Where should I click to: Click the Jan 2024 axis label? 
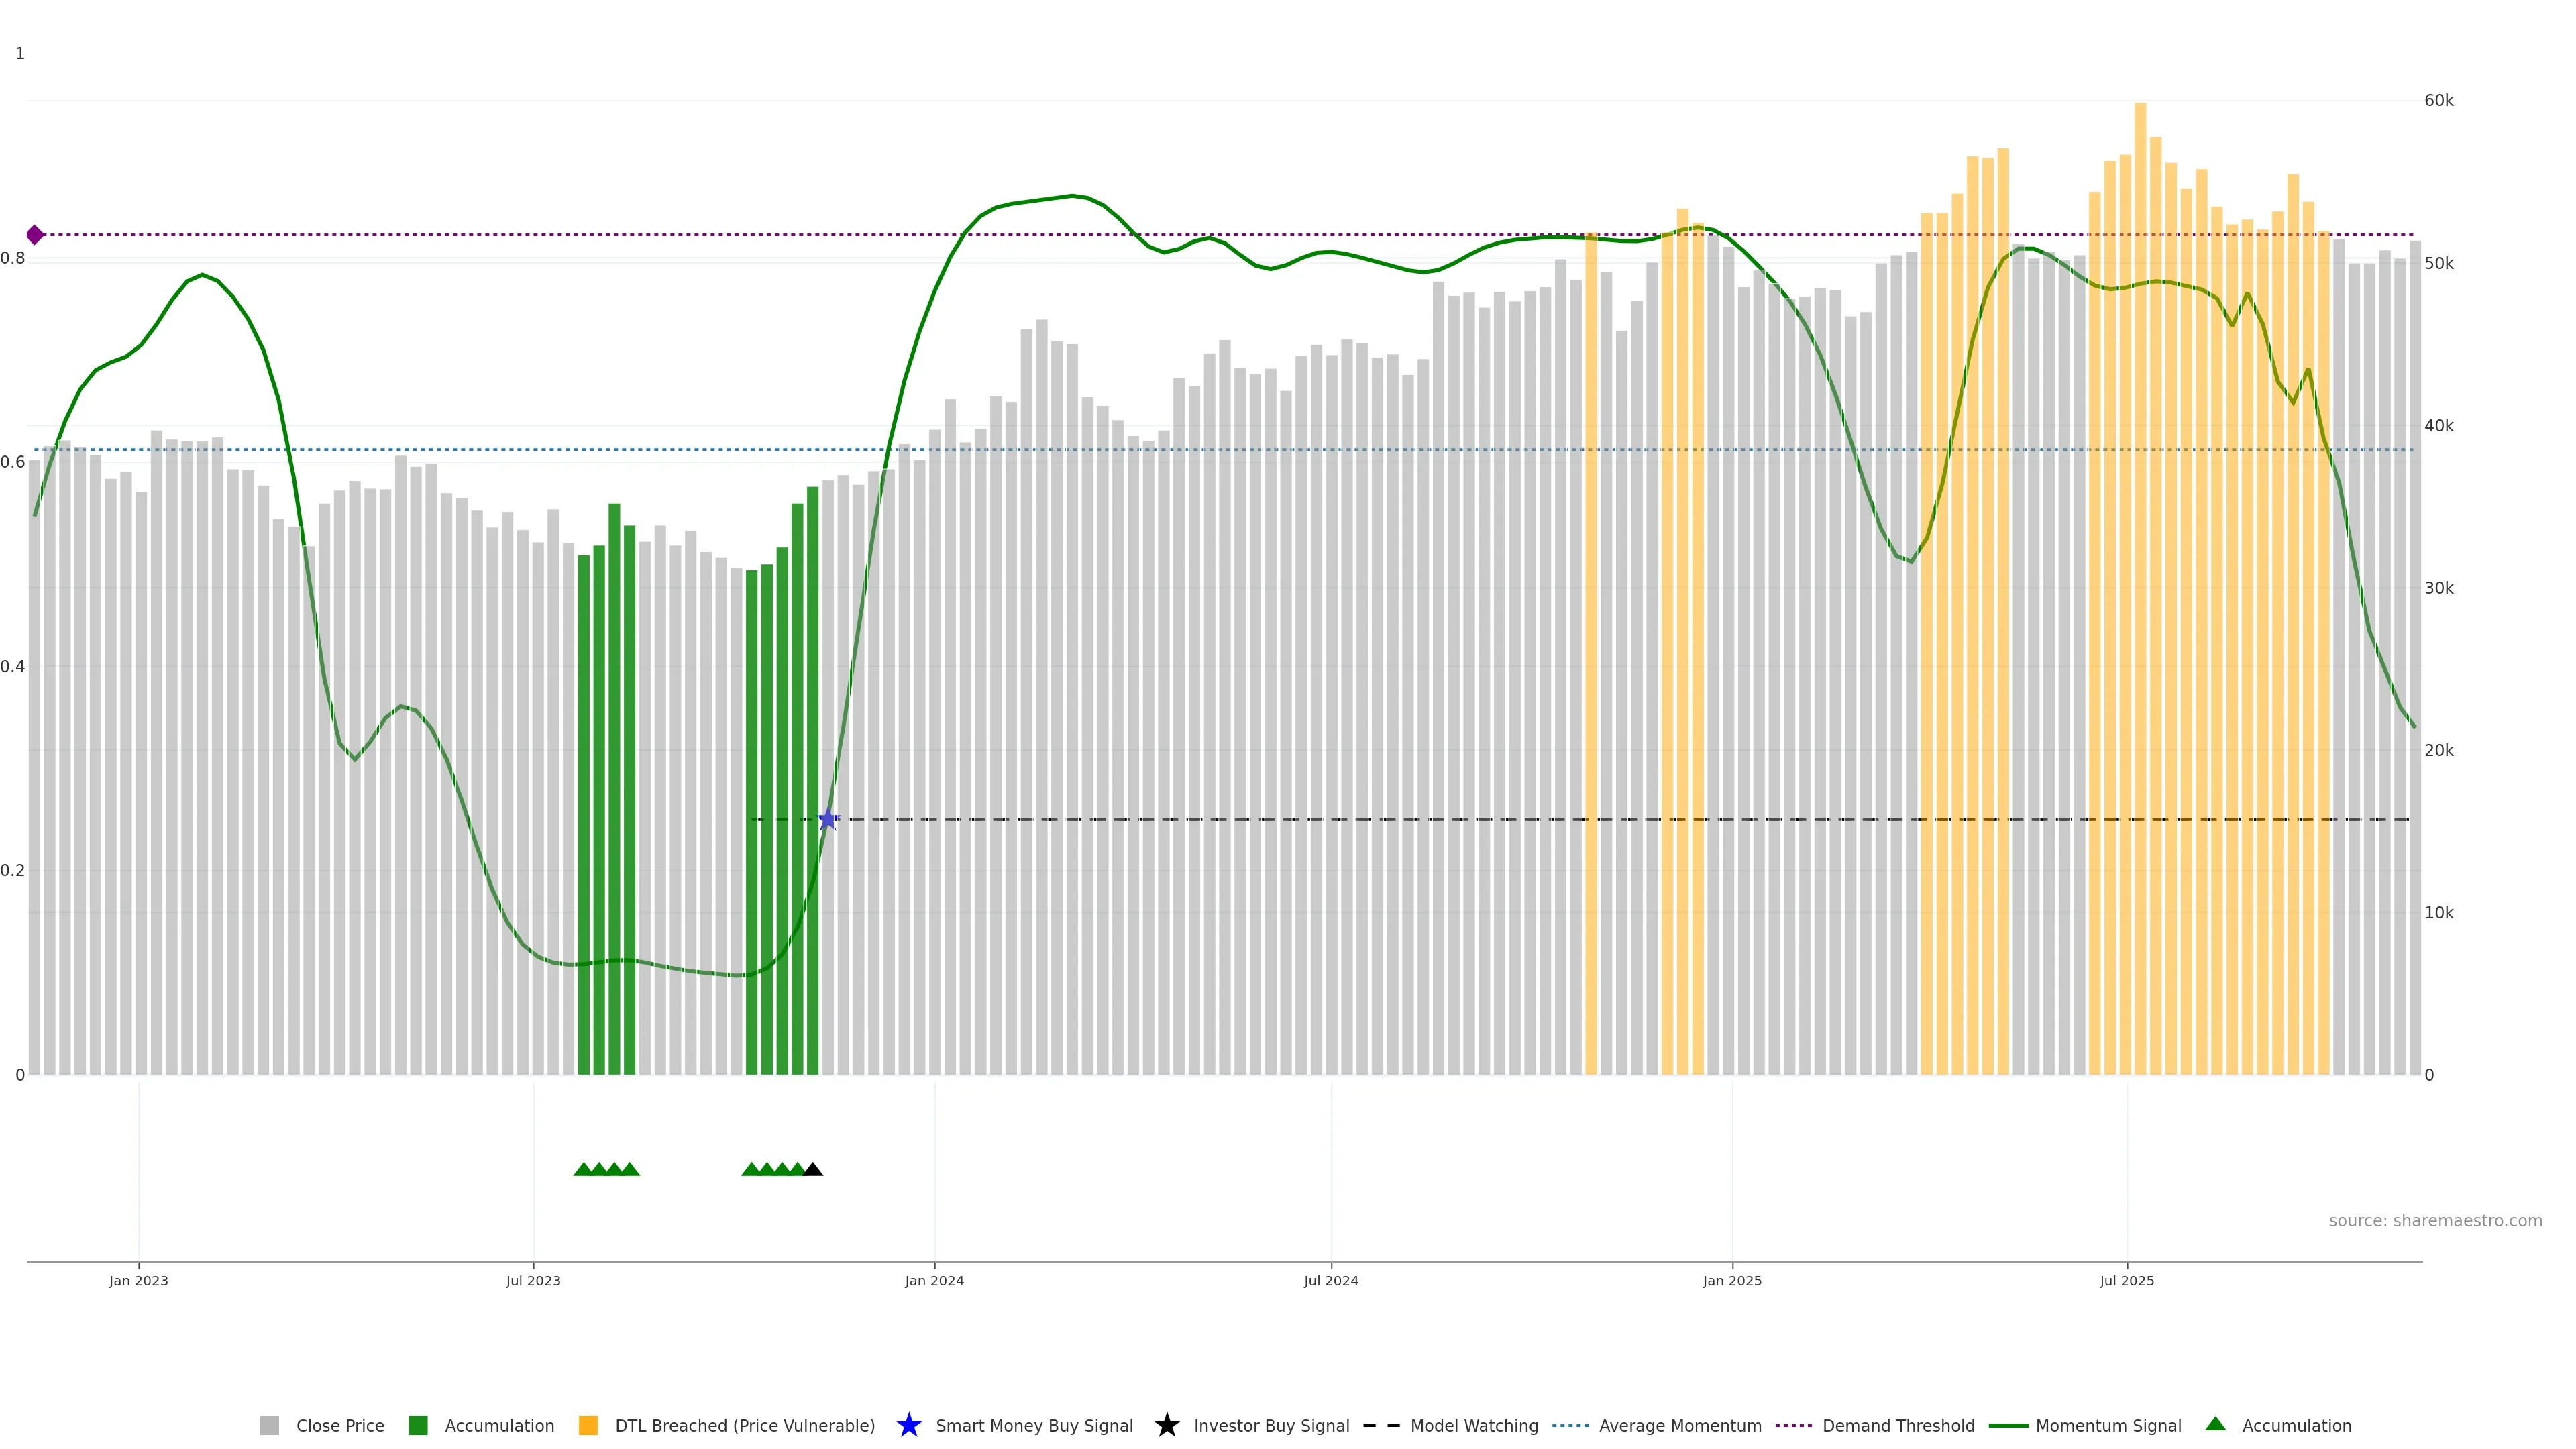934,1280
